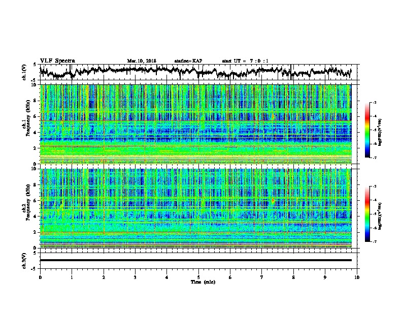
Task: Click the ch.1 spectrogram color scale bar
Action: pos(367,130)
